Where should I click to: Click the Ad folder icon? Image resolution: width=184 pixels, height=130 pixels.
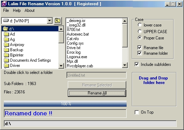click(6, 34)
